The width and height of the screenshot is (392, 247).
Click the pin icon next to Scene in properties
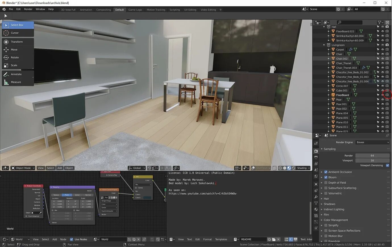tap(387, 135)
